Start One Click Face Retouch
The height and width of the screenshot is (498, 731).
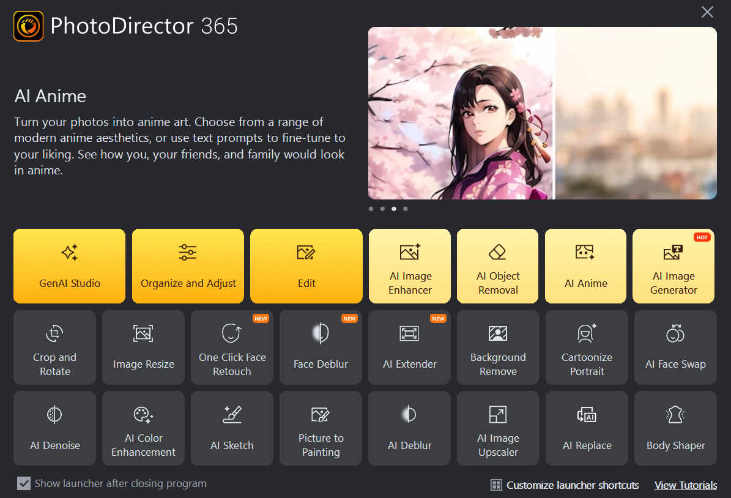click(x=232, y=347)
